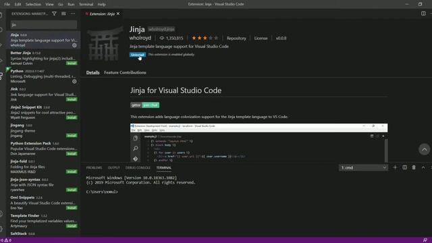Switch to the Details tab
Image resolution: width=432 pixels, height=243 pixels.
[93, 72]
